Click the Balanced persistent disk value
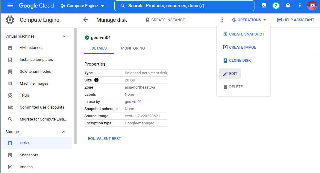320x173 pixels. 146,73
